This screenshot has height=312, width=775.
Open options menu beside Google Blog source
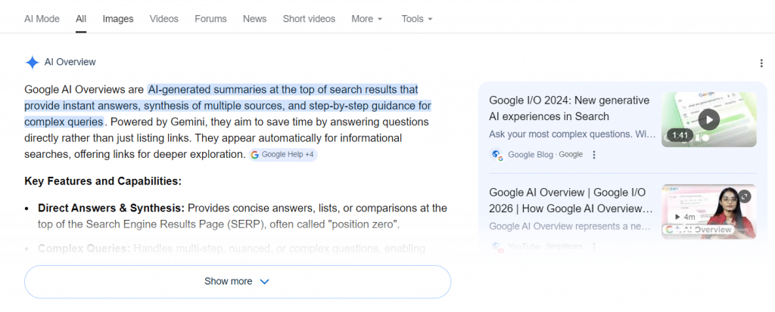(x=594, y=155)
